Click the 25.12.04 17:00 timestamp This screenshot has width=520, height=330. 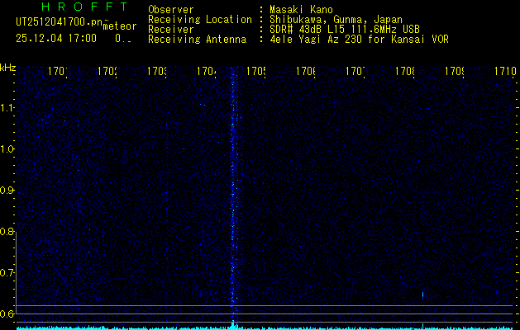click(56, 38)
